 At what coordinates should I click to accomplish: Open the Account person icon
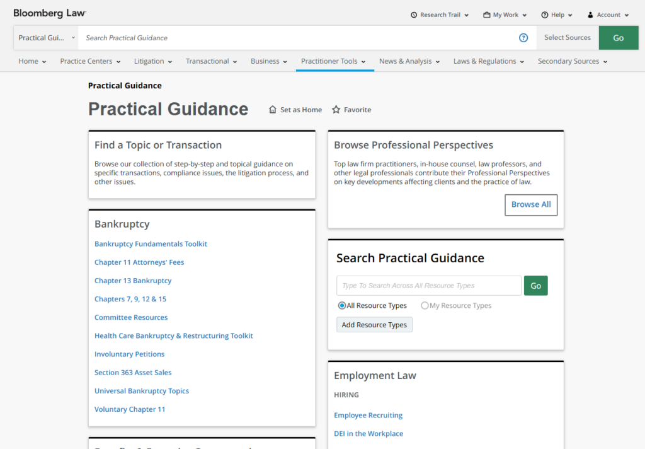pos(590,15)
